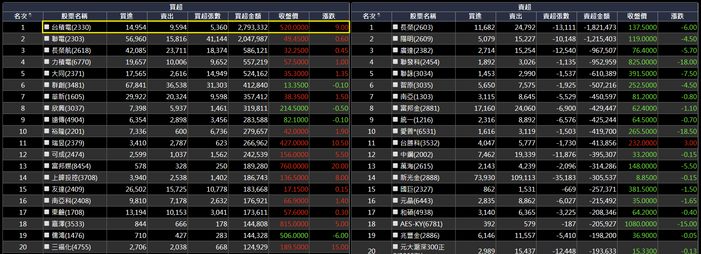The image size is (701, 254).
Task: Open stock 大同(2371)
Action: pyautogui.click(x=68, y=74)
